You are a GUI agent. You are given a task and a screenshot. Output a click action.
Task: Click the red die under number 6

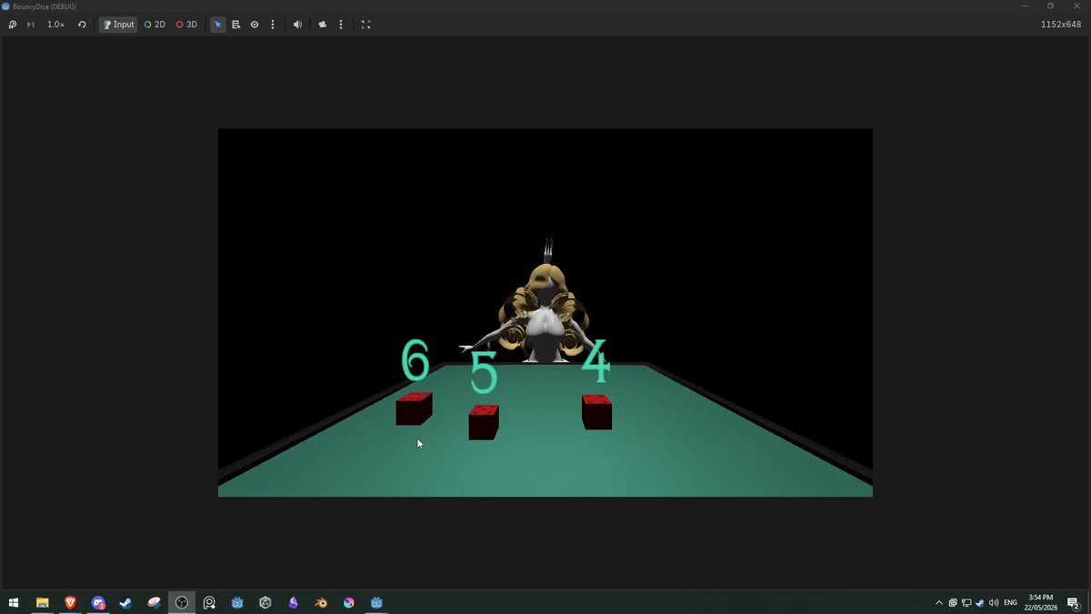click(414, 408)
